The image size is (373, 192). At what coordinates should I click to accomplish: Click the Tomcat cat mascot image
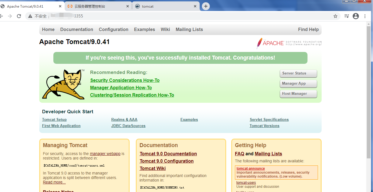63,84
